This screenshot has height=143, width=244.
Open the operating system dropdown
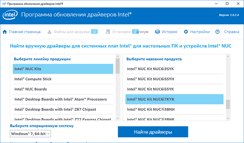30,134
